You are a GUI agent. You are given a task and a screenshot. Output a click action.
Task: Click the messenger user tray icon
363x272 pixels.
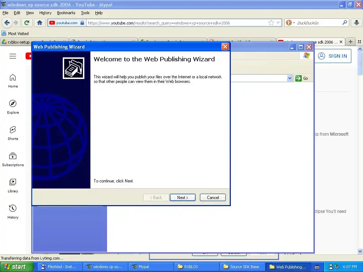pos(331,267)
